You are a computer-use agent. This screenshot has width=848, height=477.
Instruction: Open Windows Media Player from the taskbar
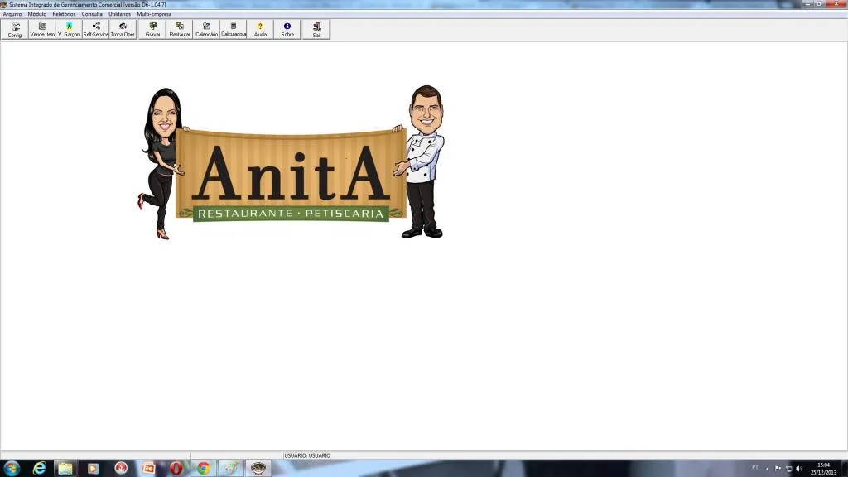93,469
